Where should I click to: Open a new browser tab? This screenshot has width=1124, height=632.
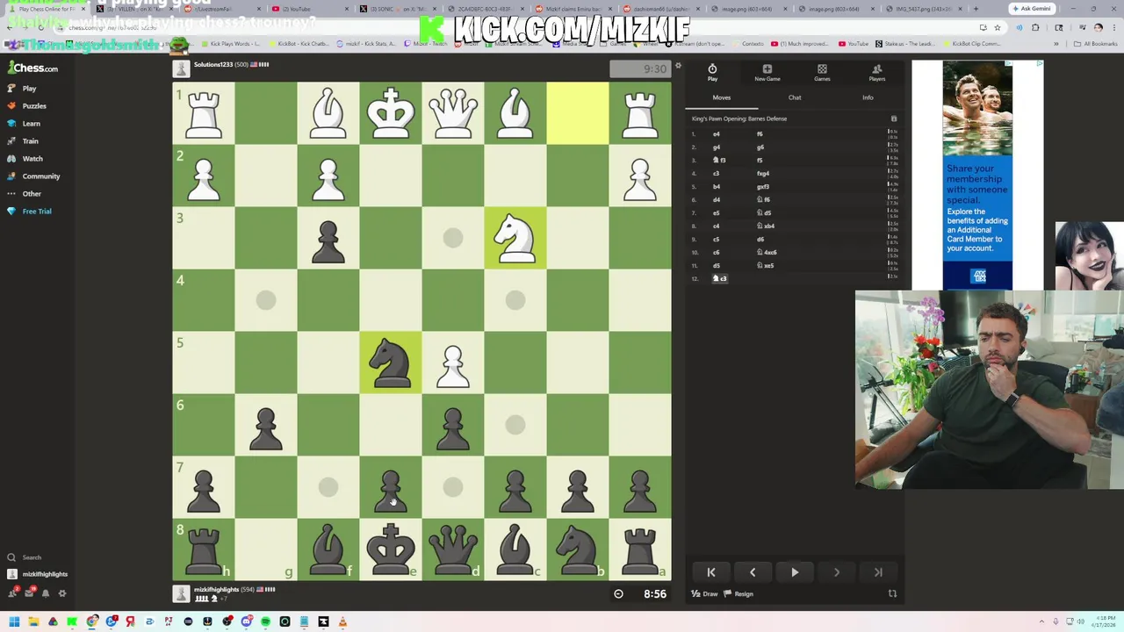[976, 9]
